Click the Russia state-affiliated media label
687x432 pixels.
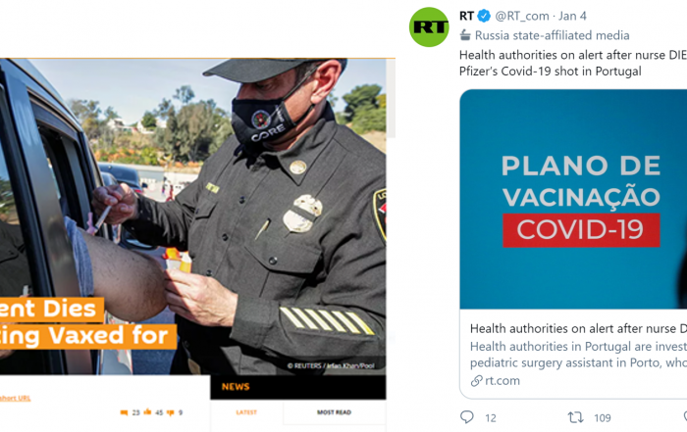[552, 35]
